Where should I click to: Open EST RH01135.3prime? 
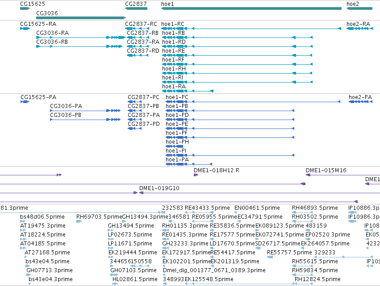(x=185, y=226)
